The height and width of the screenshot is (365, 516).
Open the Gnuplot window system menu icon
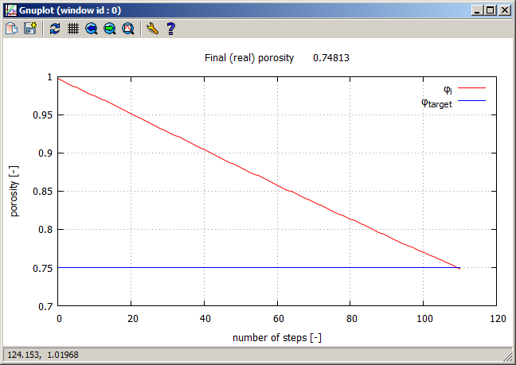click(10, 10)
